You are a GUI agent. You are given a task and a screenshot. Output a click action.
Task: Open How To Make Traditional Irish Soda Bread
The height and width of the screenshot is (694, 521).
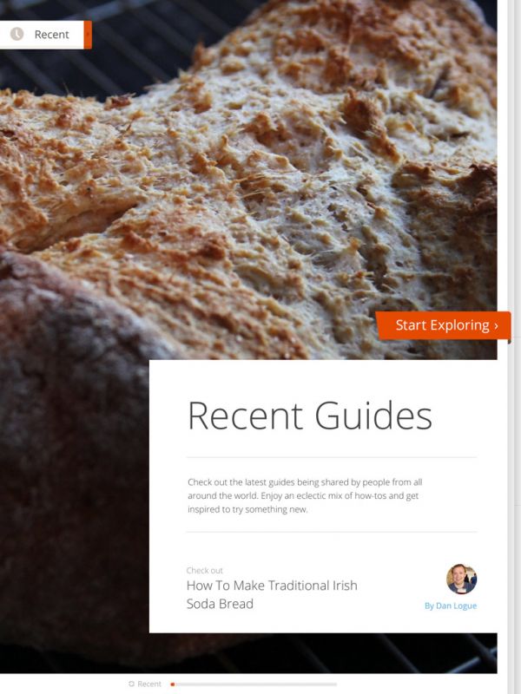tap(272, 594)
